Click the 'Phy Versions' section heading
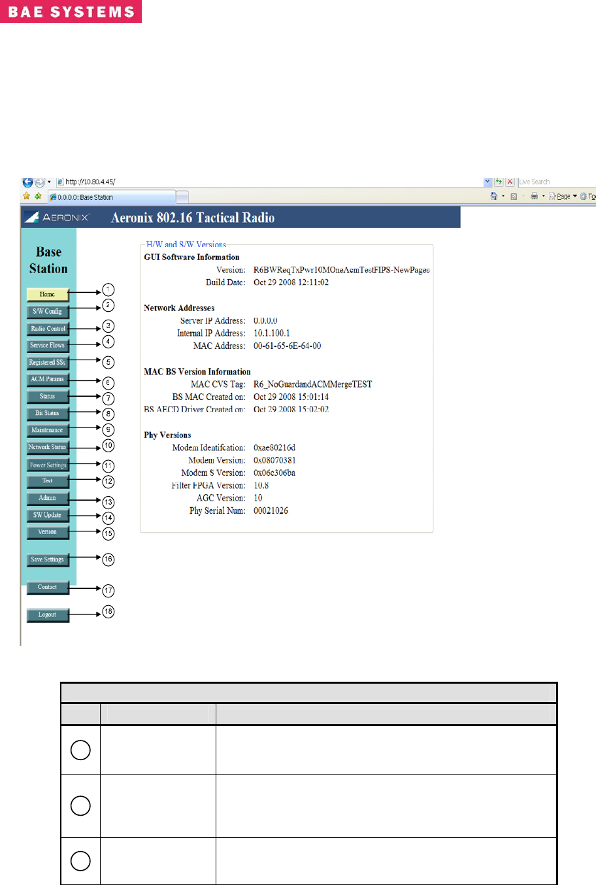 coord(167,435)
